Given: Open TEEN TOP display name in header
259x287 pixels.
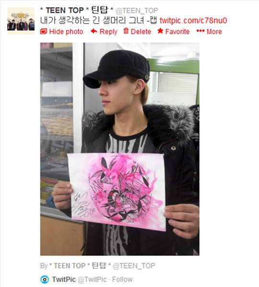Looking at the screenshot, I should point(77,10).
